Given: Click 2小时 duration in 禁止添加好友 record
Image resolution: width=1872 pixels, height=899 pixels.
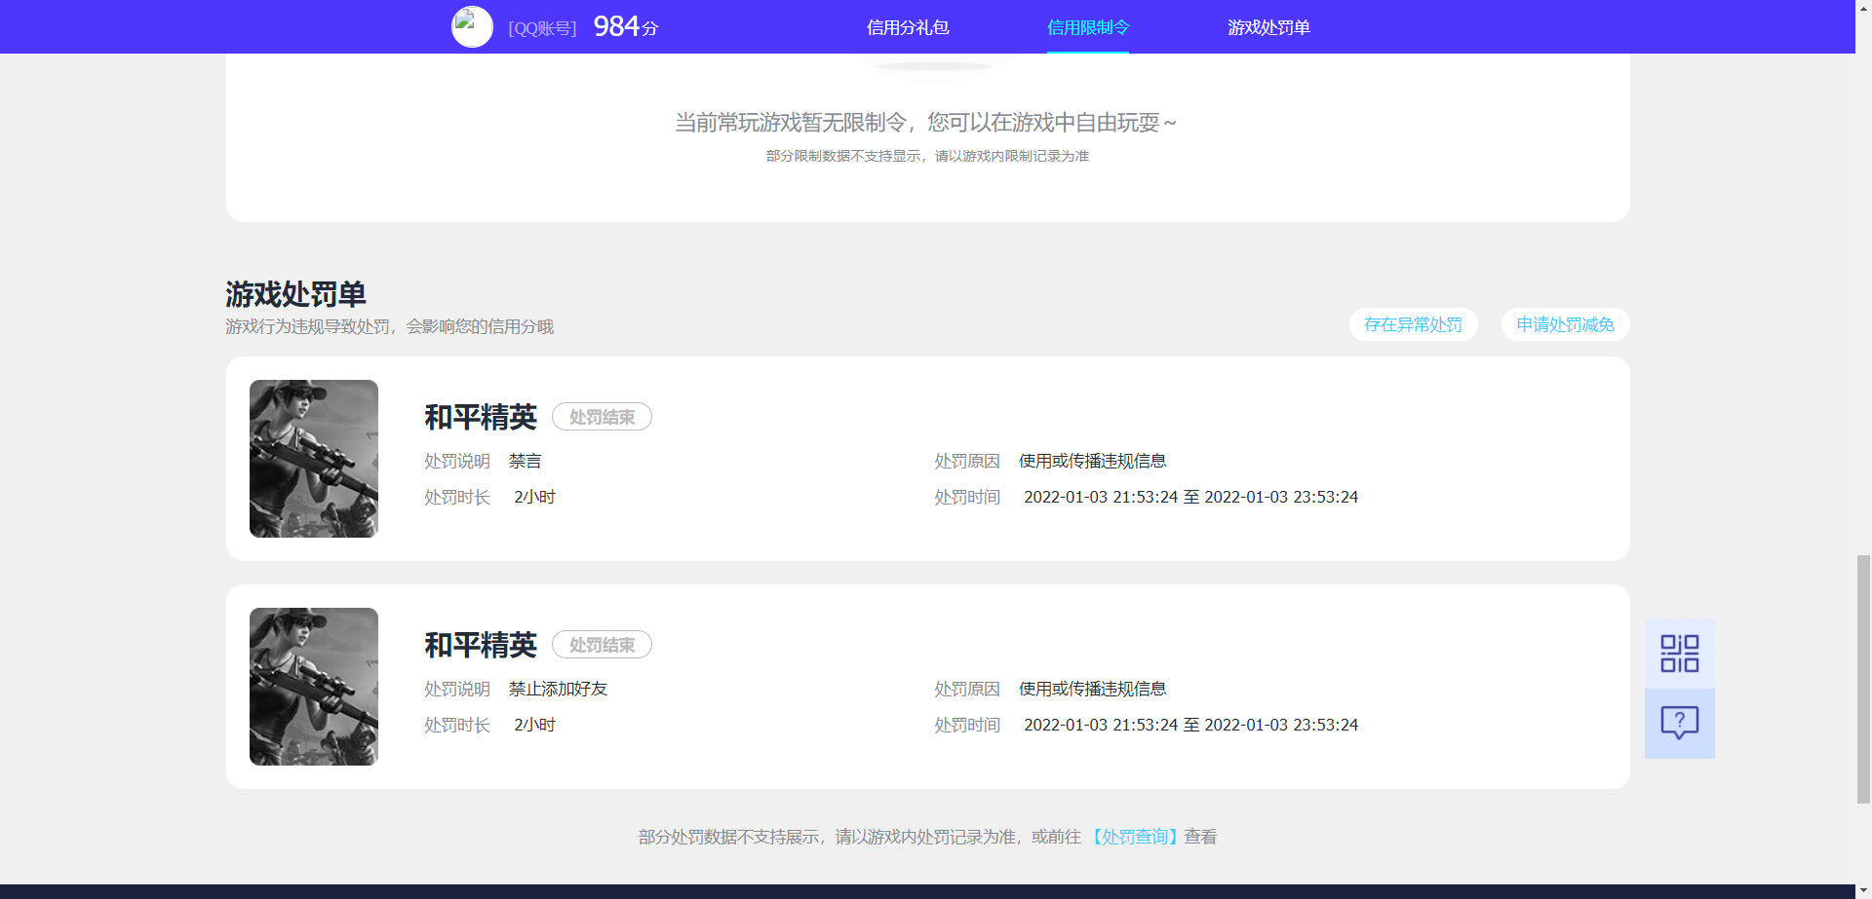Looking at the screenshot, I should [x=534, y=725].
